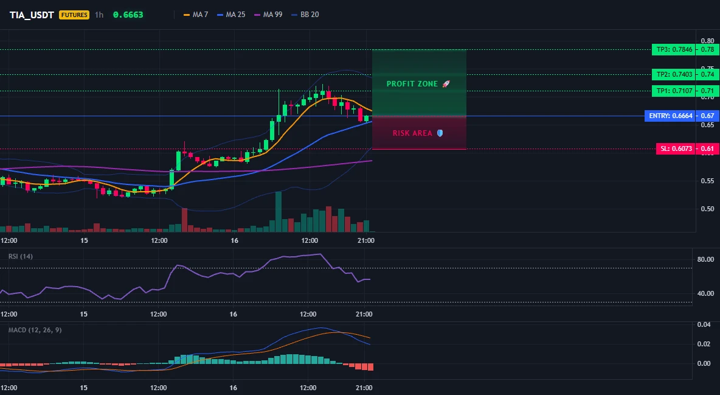
Task: Select the TIA_USDT symbol name
Action: pyautogui.click(x=32, y=15)
